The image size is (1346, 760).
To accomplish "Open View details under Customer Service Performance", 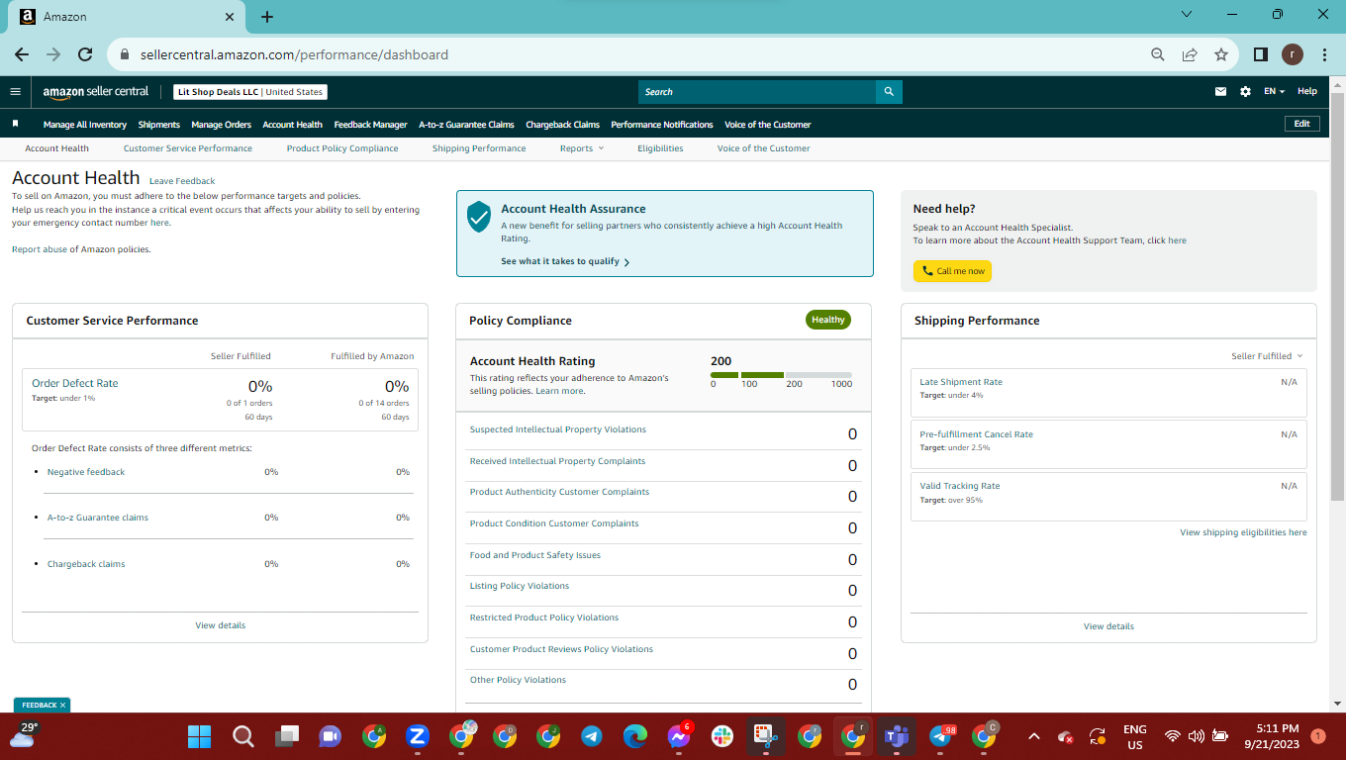I will click(221, 625).
